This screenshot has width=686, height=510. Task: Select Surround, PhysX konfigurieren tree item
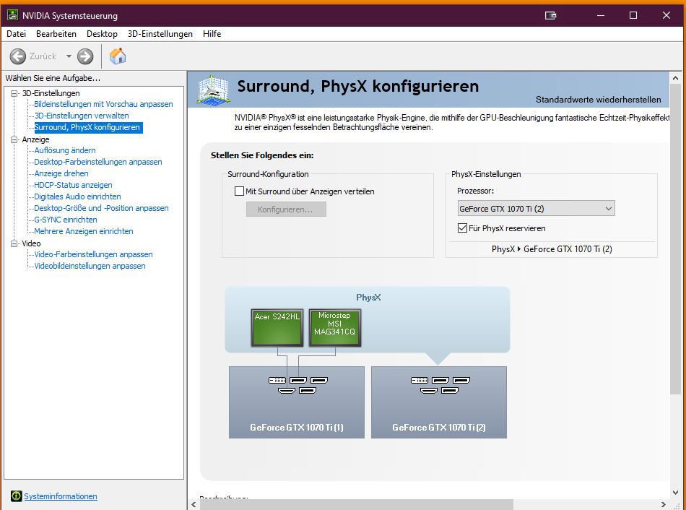tap(87, 127)
